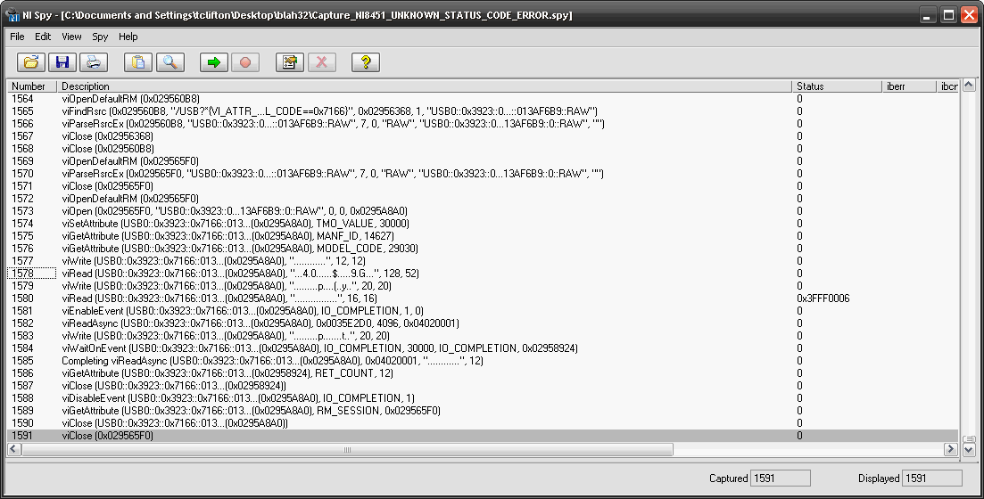
Task: Select row 1575 viGetAttribute MANF_ID
Action: coord(483,236)
